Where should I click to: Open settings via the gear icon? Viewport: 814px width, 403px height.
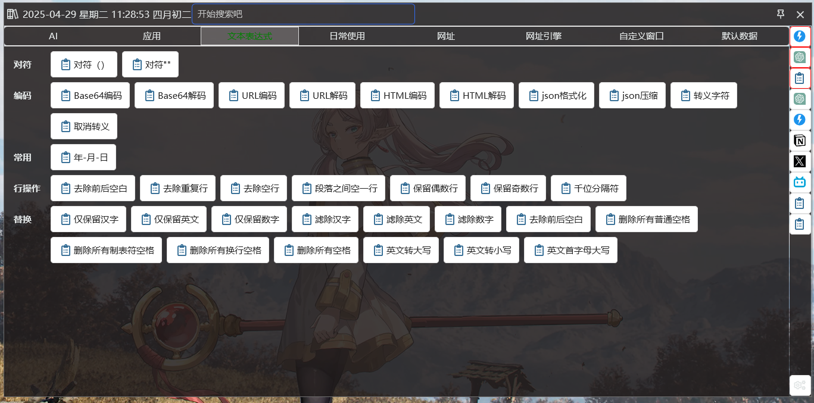[x=800, y=385]
